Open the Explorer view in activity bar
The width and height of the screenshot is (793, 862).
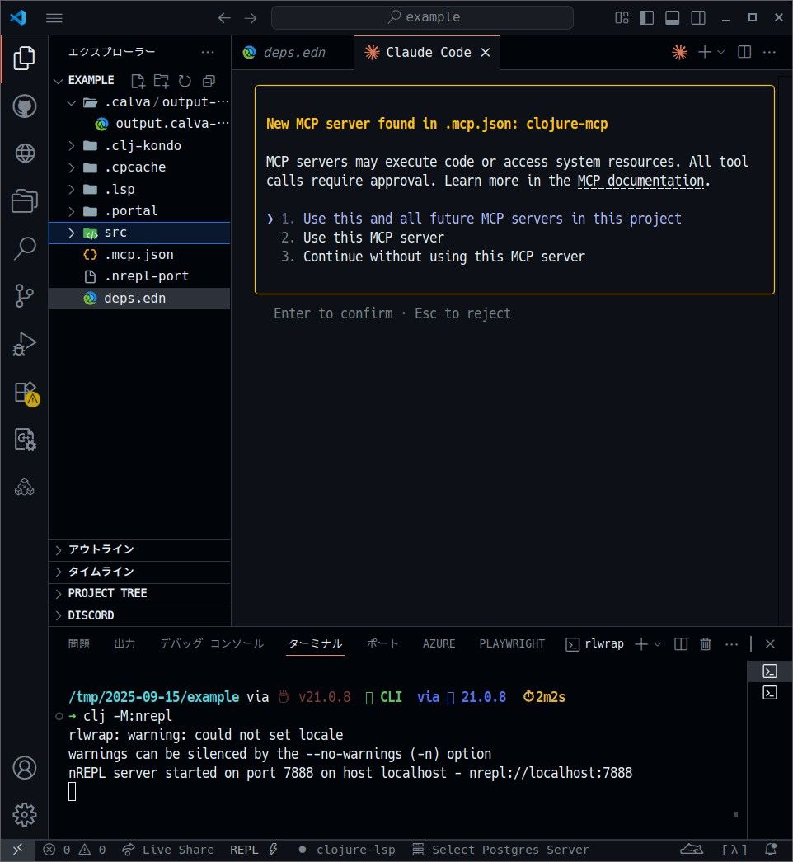click(x=24, y=59)
